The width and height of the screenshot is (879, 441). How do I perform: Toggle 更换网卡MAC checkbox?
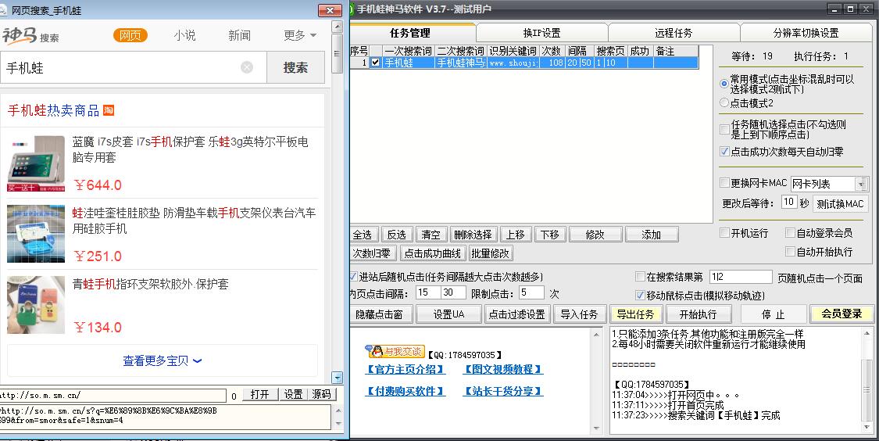coord(724,184)
